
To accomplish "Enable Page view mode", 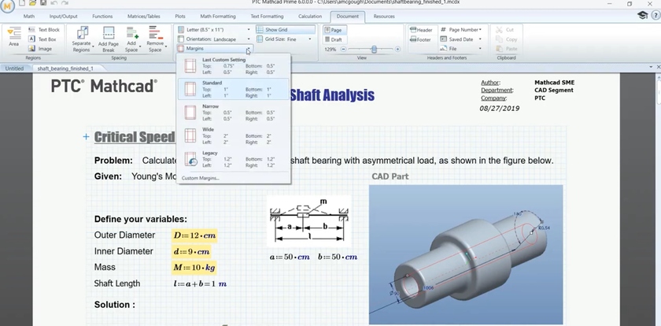I will 334,29.
